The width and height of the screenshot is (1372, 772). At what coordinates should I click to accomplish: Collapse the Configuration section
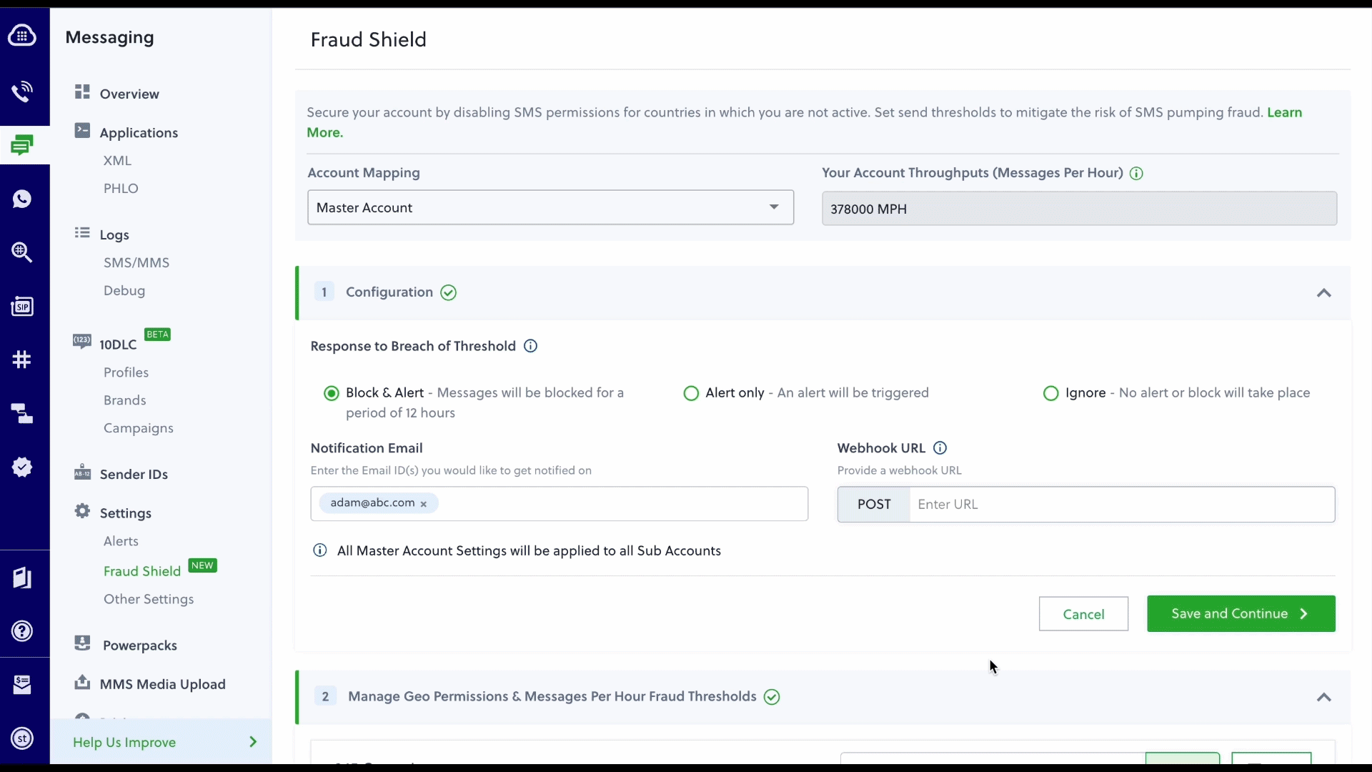[x=1323, y=293]
